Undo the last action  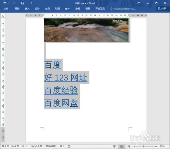point(5,3)
